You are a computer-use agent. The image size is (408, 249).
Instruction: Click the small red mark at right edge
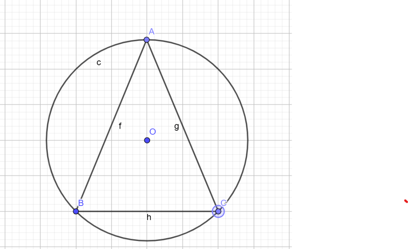coord(406,201)
